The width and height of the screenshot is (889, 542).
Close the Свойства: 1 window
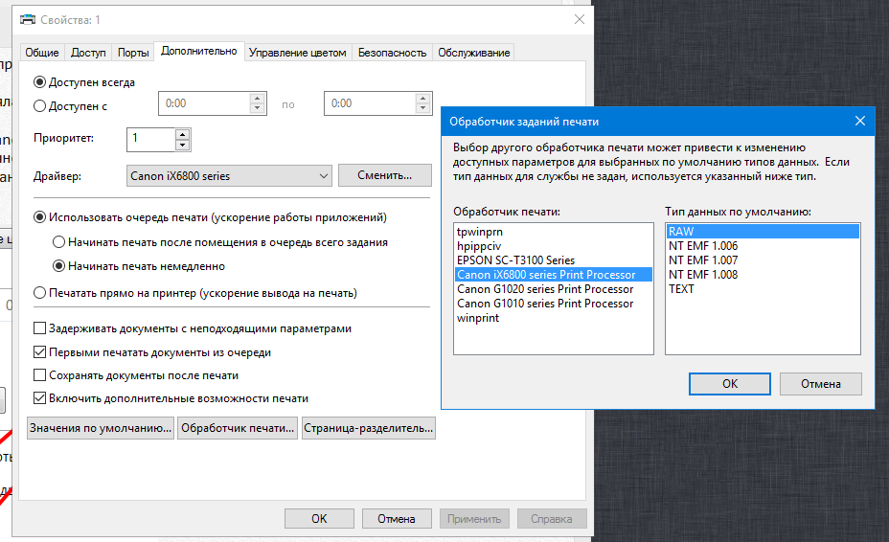coord(579,20)
